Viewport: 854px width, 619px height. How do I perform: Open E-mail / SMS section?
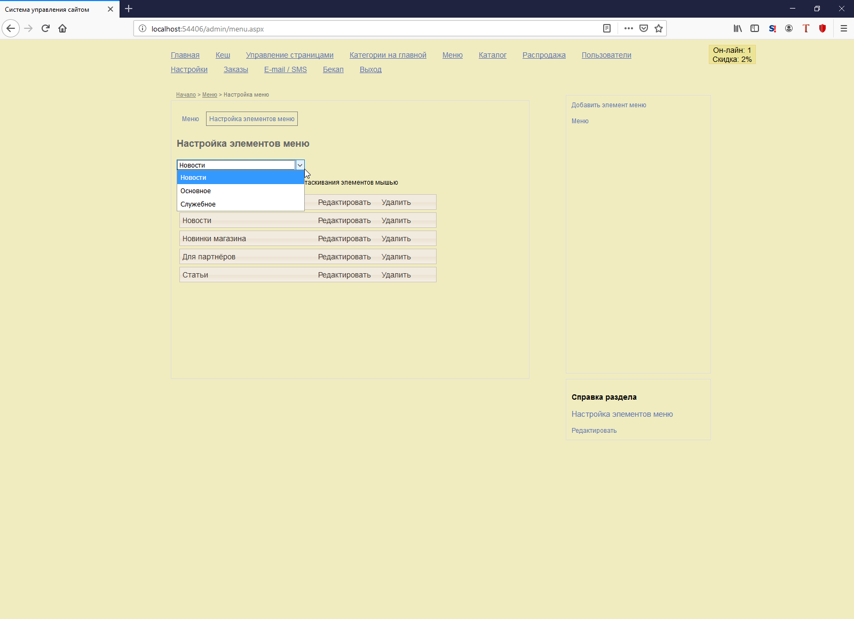coord(286,69)
